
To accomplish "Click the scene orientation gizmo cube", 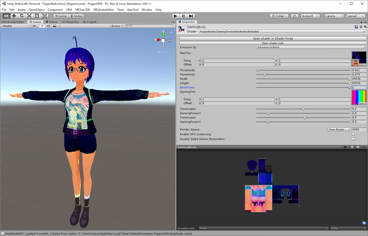I will pyautogui.click(x=163, y=40).
